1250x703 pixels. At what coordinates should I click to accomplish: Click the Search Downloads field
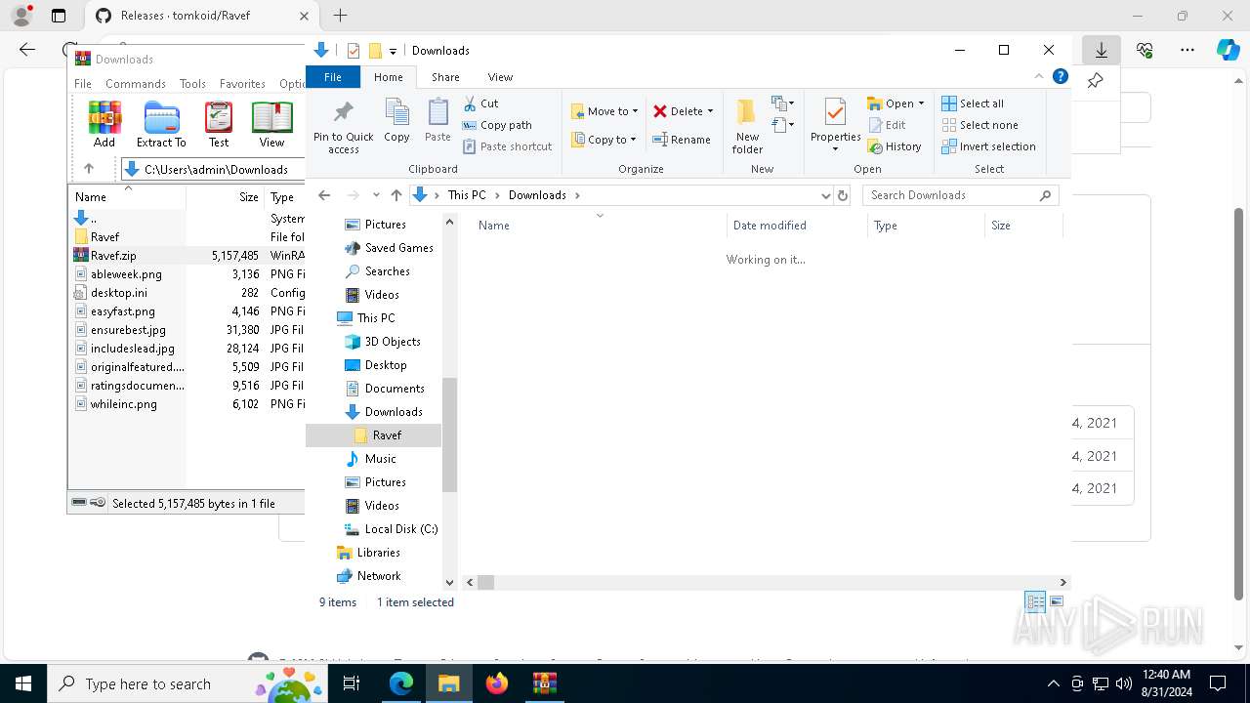coord(960,195)
